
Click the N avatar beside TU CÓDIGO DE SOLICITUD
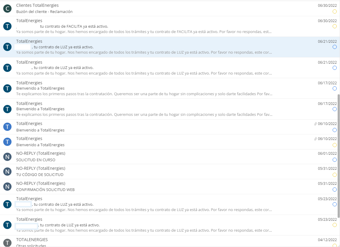(7, 172)
